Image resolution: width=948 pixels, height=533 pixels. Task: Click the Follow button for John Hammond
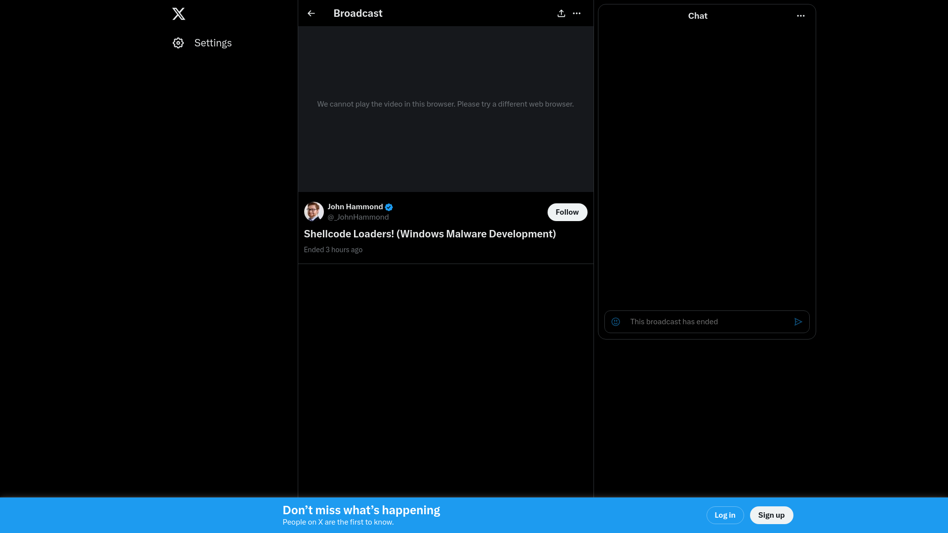pyautogui.click(x=567, y=212)
